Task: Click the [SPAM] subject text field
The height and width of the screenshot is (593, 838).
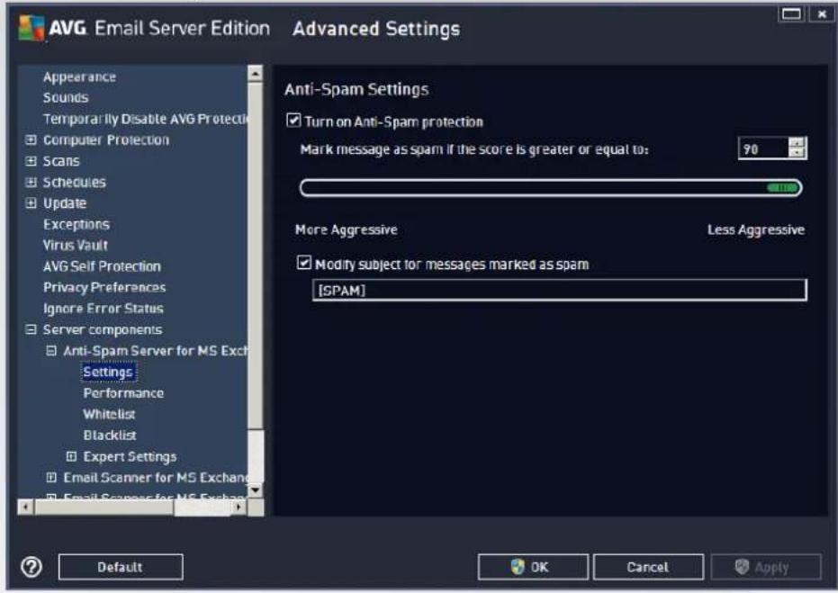Action: click(x=560, y=290)
